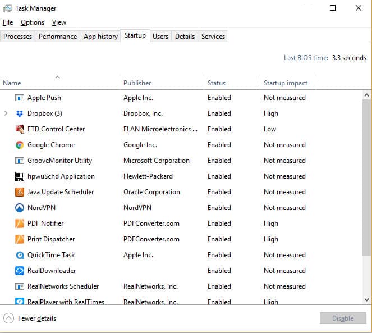372x333 pixels.
Task: Click the scrollbar down arrow
Action: tap(366, 300)
